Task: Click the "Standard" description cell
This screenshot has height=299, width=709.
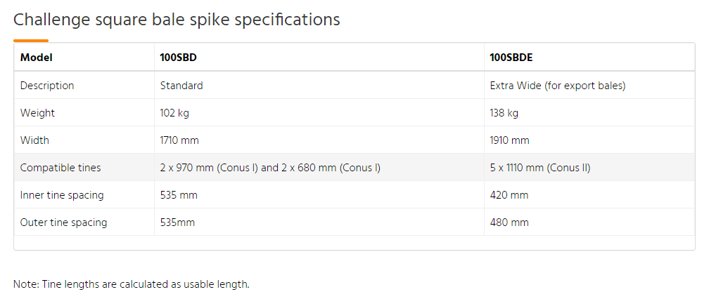Action: pyautogui.click(x=181, y=86)
